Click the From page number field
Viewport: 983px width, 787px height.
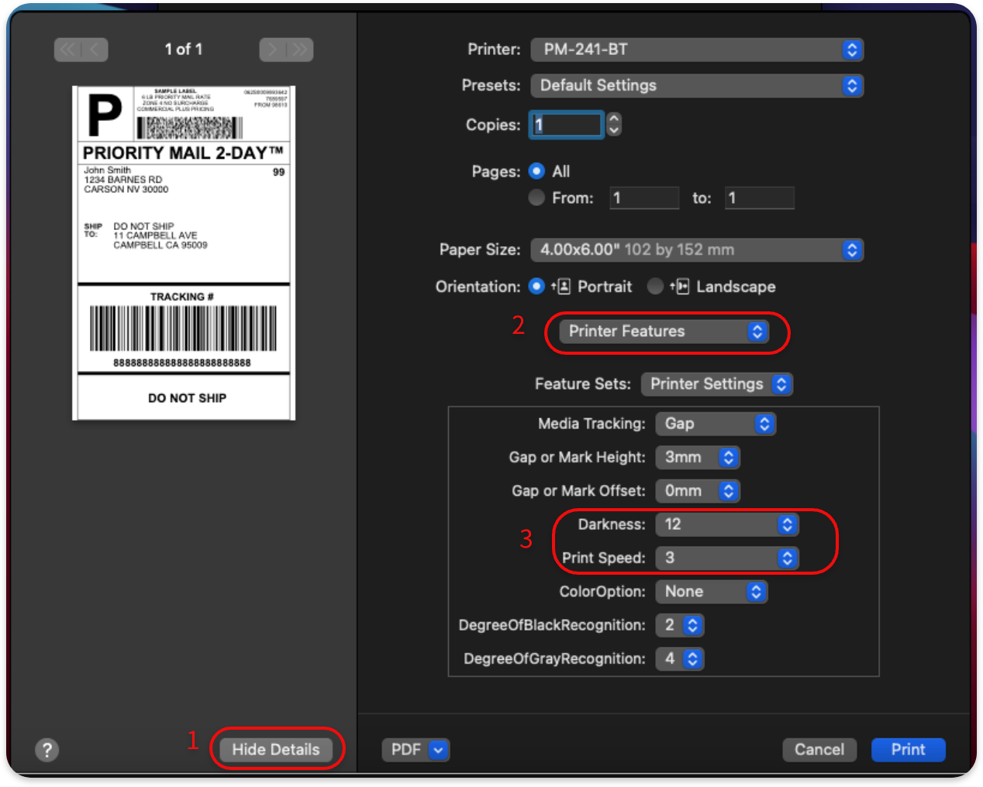click(x=644, y=198)
